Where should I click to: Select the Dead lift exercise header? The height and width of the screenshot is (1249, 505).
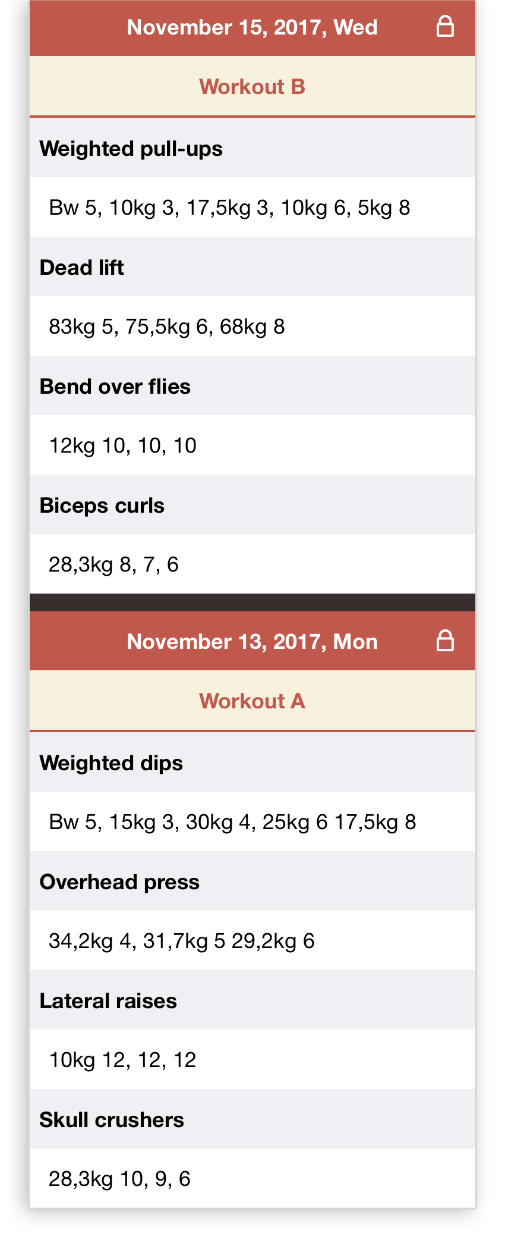(x=252, y=266)
